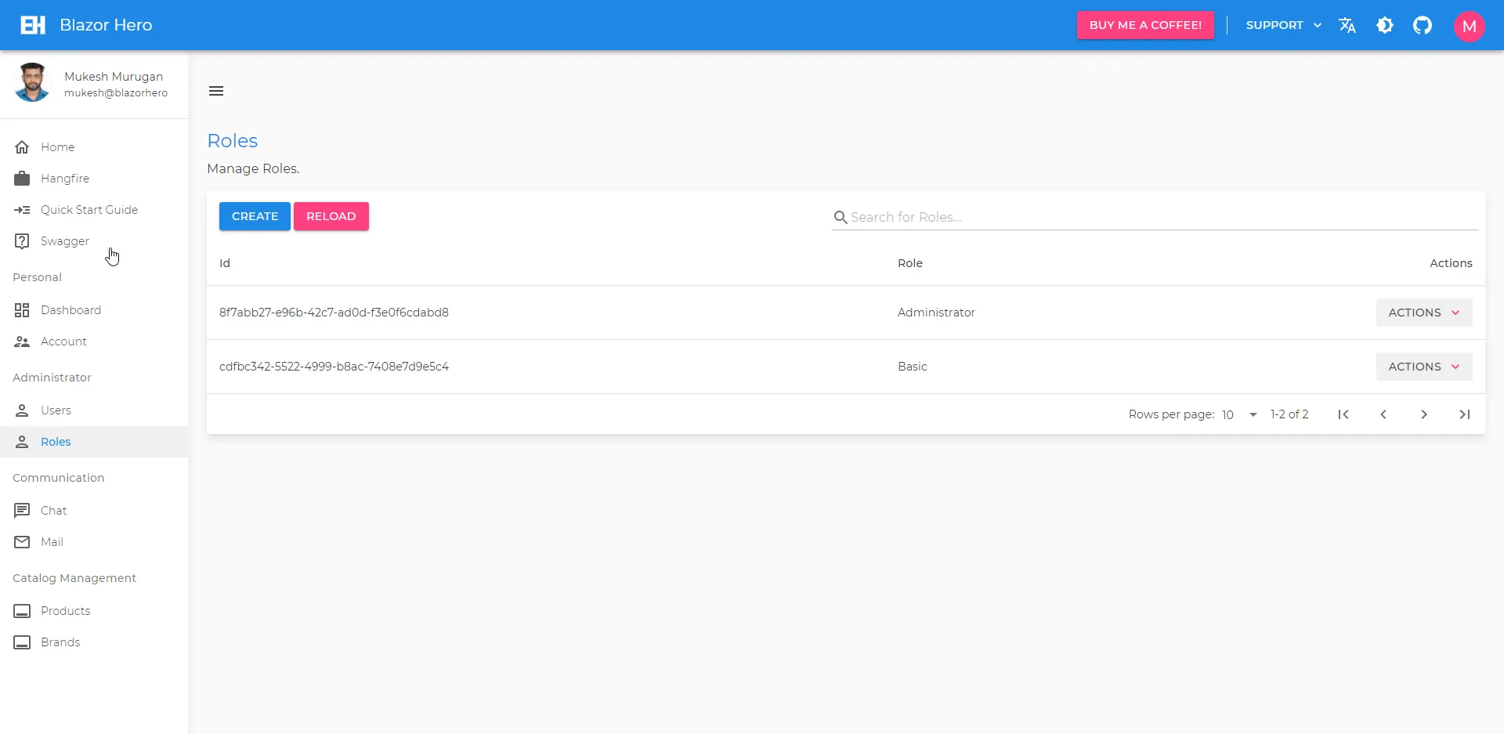This screenshot has width=1504, height=734.
Task: Click inside the Search for Roles field
Action: (1018, 217)
